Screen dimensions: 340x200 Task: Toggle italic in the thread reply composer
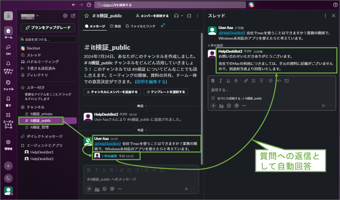click(221, 81)
